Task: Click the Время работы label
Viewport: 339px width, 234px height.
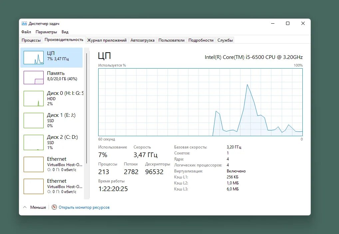Action: pos(111,181)
